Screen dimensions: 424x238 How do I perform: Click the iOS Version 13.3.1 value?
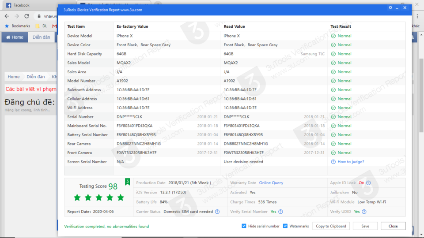(173, 193)
